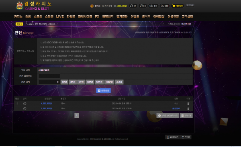Delete history row number 1 with its trash icon
This screenshot has height=147, width=241.
[x=188, y=108]
